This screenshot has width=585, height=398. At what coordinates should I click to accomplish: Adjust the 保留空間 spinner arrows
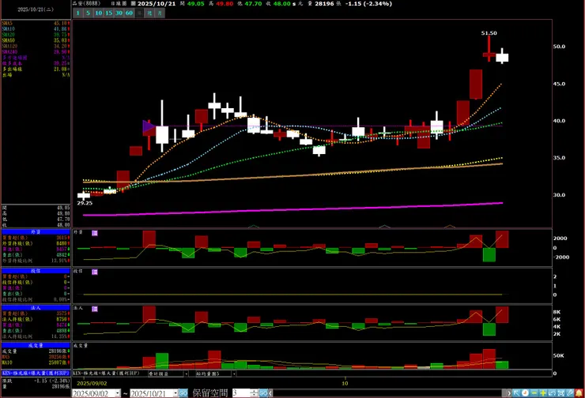254,393
